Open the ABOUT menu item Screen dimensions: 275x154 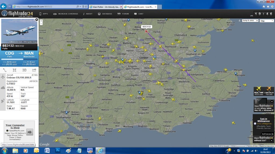pyautogui.click(x=88, y=14)
